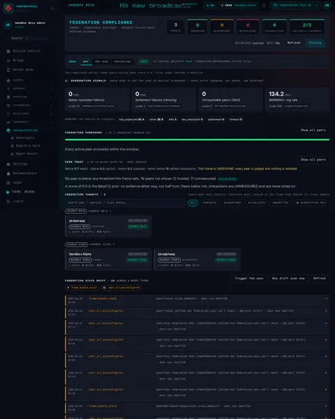The height and width of the screenshot is (419, 335).
Task: Click the sidebar Search field
Action: (27, 38)
